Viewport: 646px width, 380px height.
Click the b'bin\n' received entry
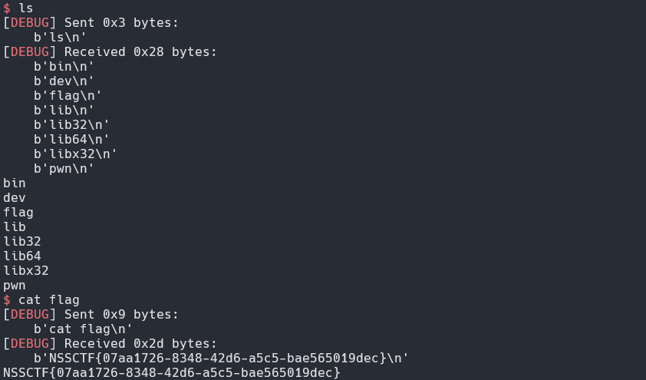[64, 66]
